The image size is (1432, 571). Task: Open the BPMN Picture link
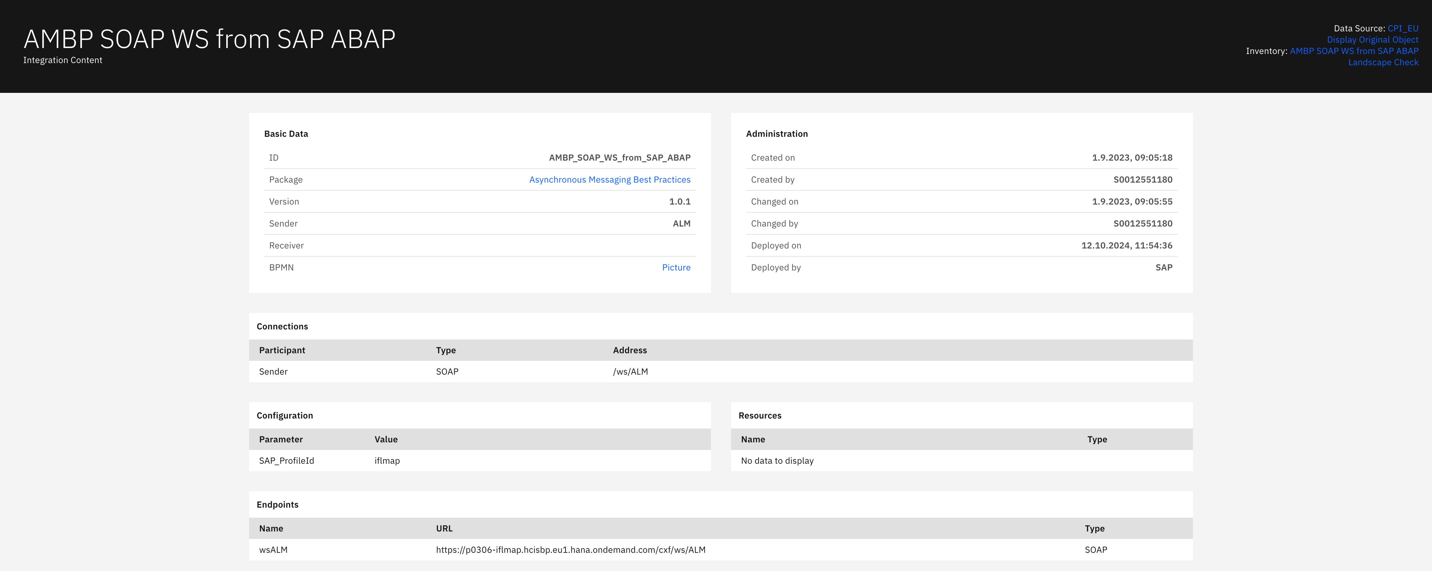tap(676, 267)
